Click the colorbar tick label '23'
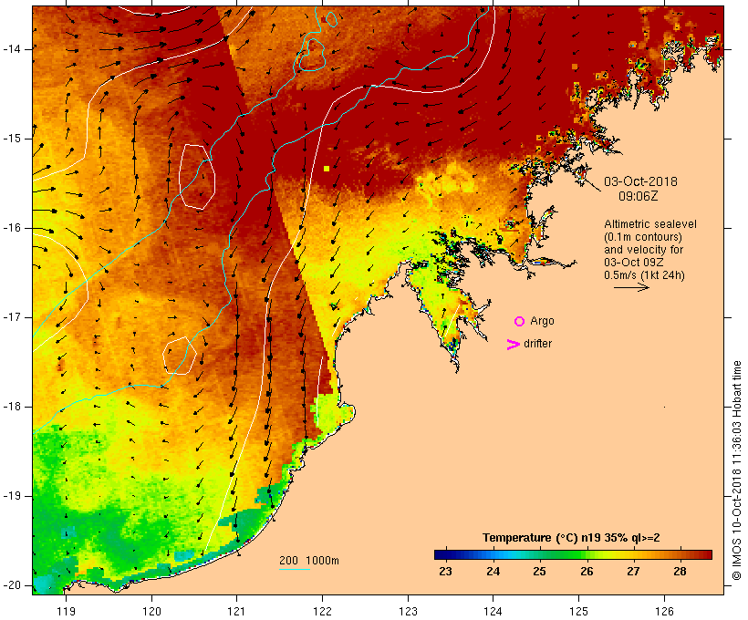 445,571
